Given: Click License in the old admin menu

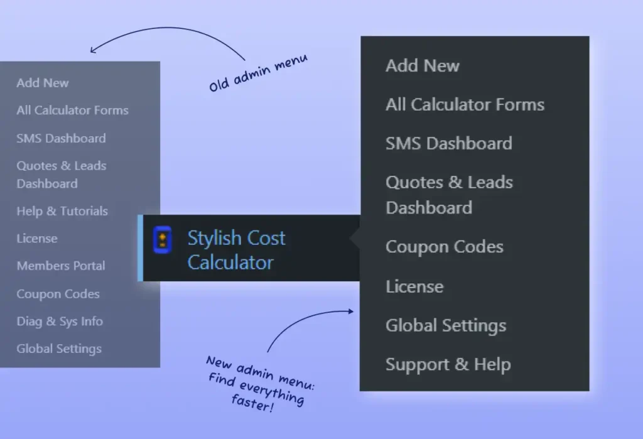Looking at the screenshot, I should [x=37, y=239].
